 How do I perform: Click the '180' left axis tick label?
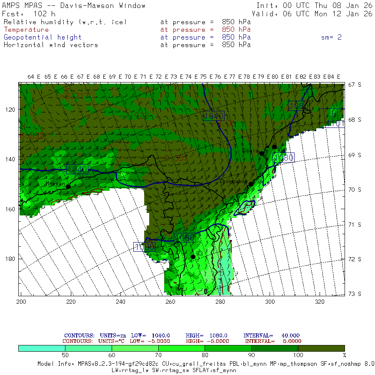(x=10, y=259)
